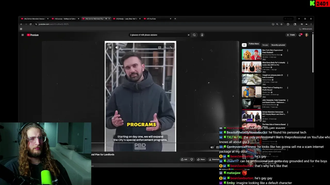This screenshot has height=185, width=330.
Task: Select the 'Politics News' filter chip
Action: 254,44
